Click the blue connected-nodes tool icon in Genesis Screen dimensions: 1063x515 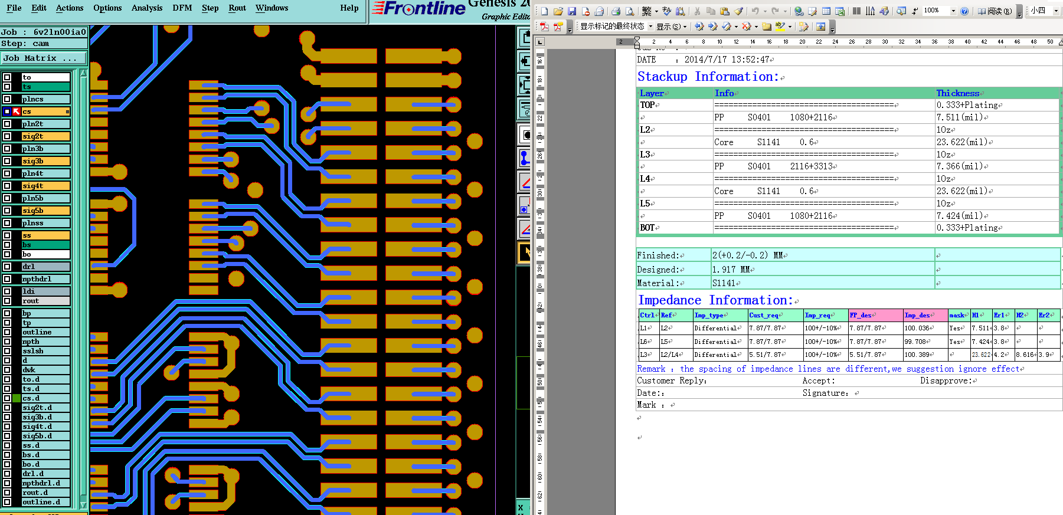tap(524, 158)
